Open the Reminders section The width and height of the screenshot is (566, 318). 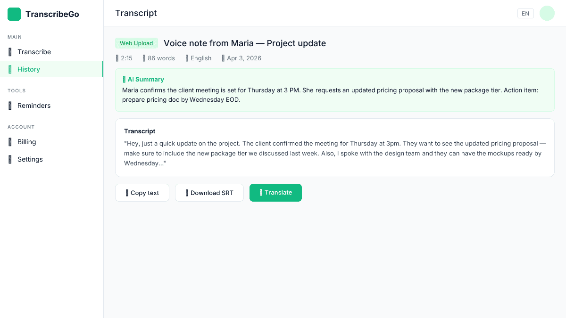(x=34, y=106)
